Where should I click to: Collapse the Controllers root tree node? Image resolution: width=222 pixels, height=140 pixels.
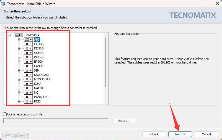(x=9, y=35)
